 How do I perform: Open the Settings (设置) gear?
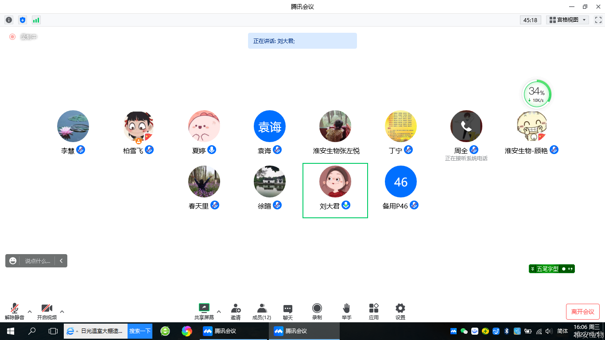click(x=400, y=311)
